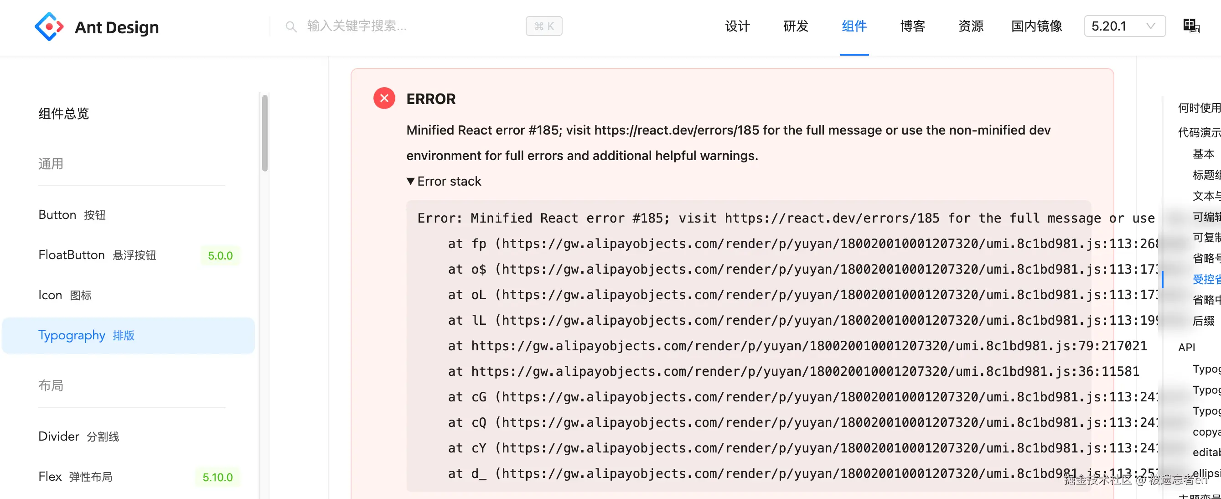Switch to the 设计 tab
Screen dimensions: 1221x499
pos(737,26)
